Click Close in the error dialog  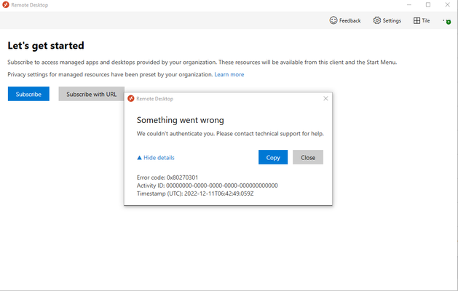coord(308,157)
